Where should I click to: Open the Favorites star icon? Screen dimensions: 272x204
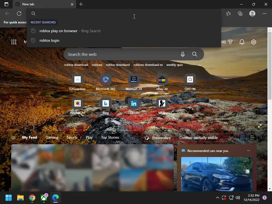tap(228, 14)
